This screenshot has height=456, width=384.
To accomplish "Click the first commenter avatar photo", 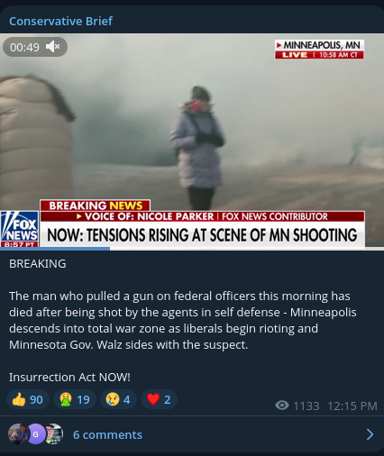I will [x=17, y=434].
